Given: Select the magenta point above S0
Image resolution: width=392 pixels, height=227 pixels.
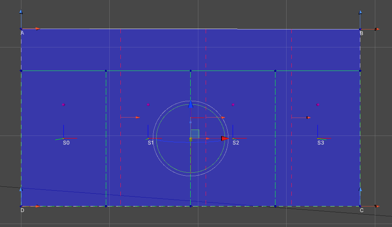Looking at the screenshot, I should coord(63,104).
